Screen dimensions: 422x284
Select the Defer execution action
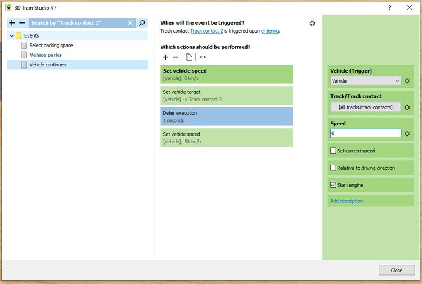coord(226,116)
